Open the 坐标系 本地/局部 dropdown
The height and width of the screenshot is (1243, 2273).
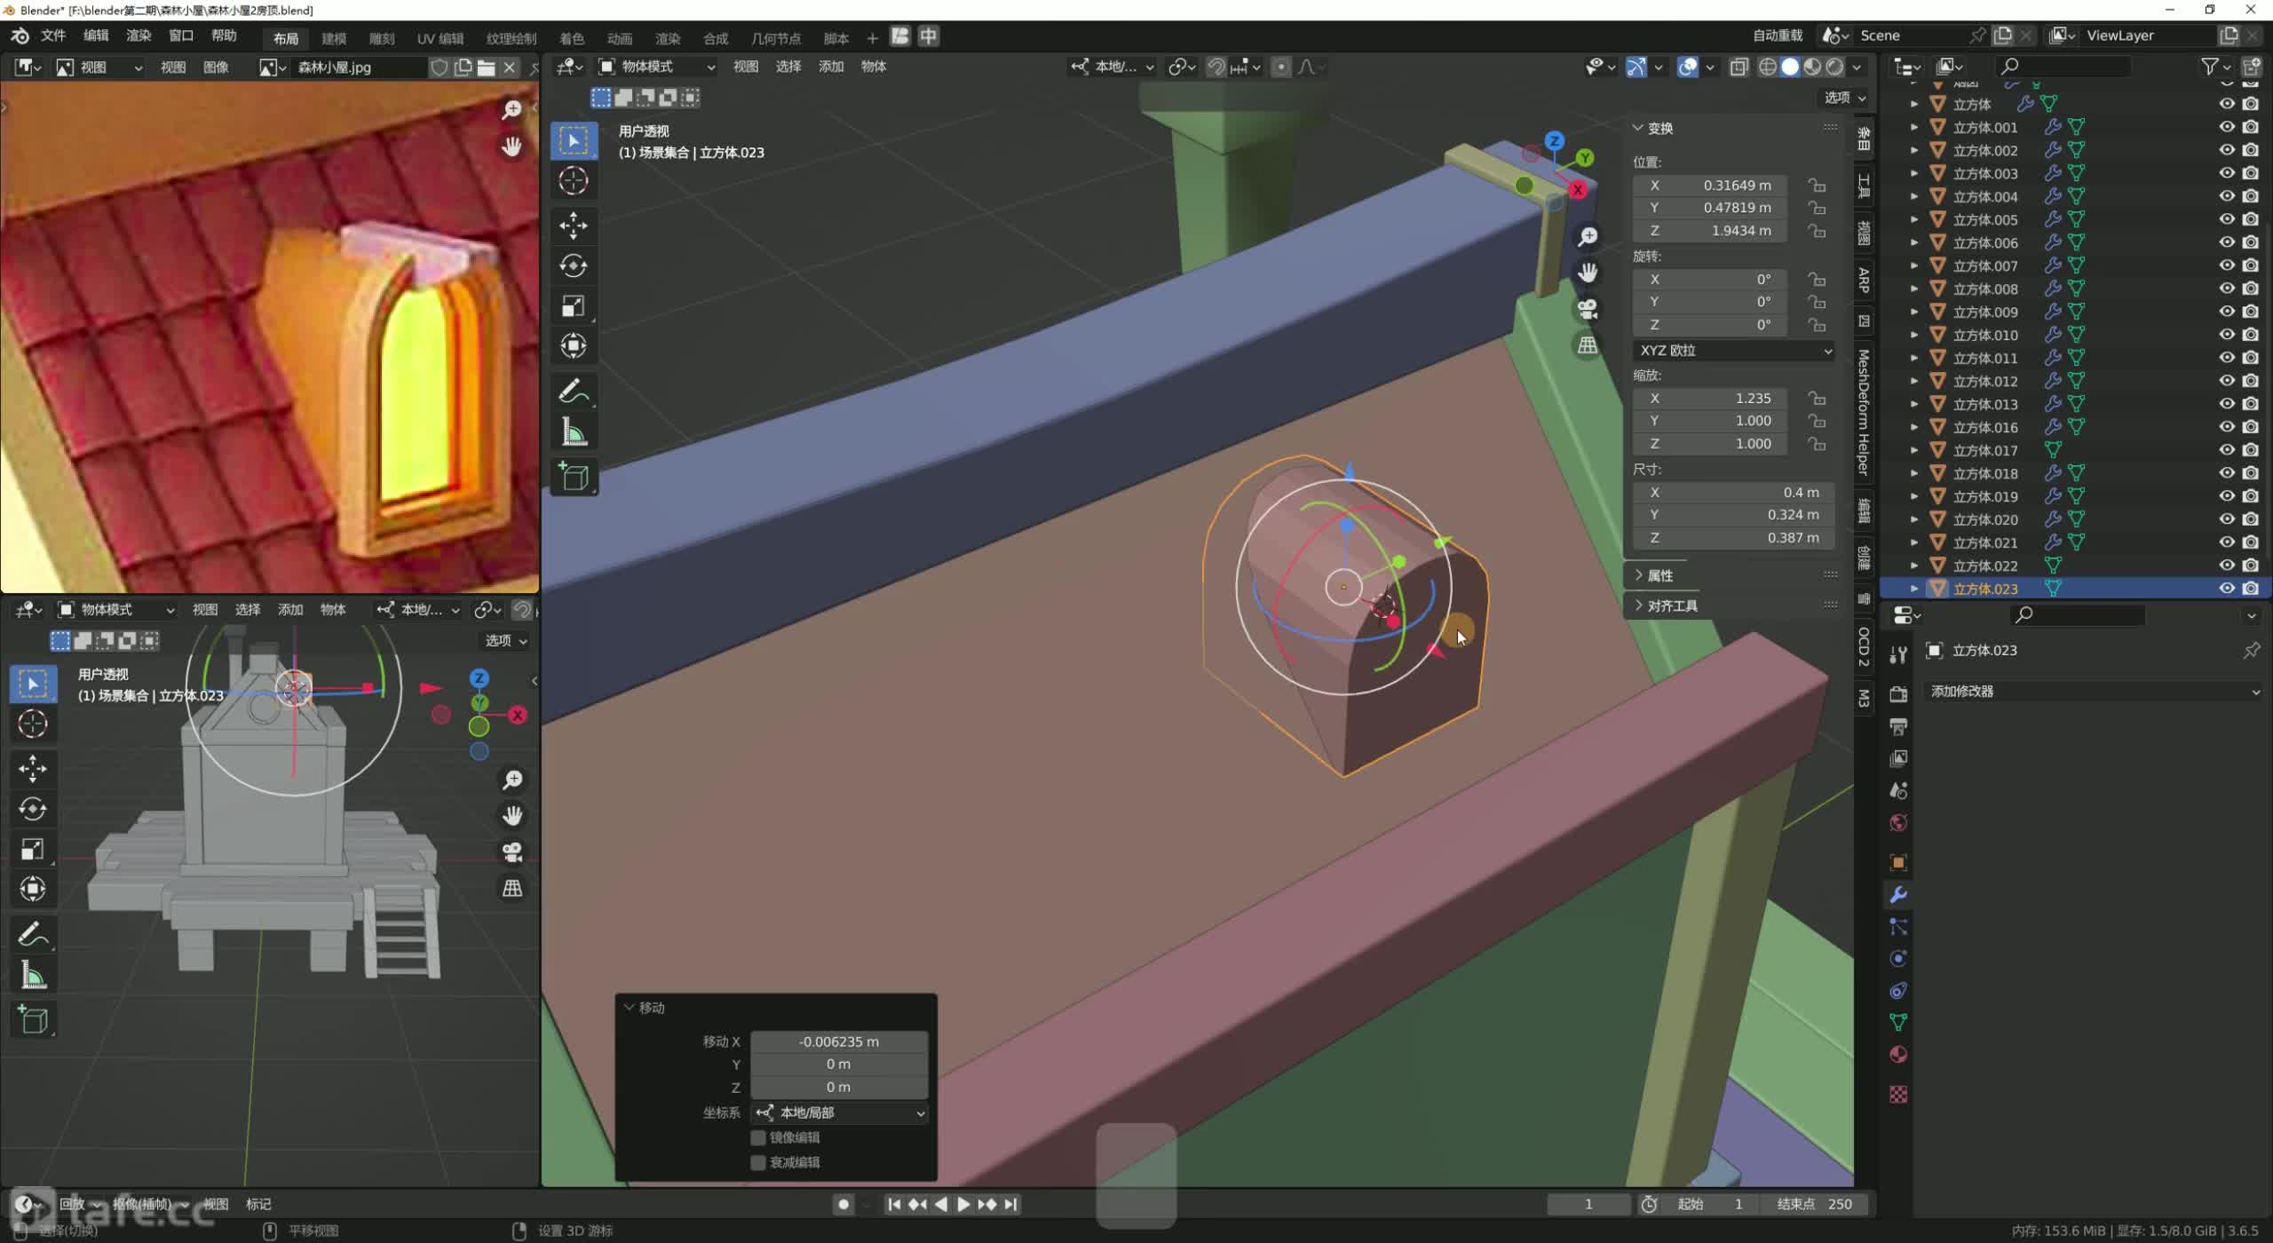coord(840,1112)
